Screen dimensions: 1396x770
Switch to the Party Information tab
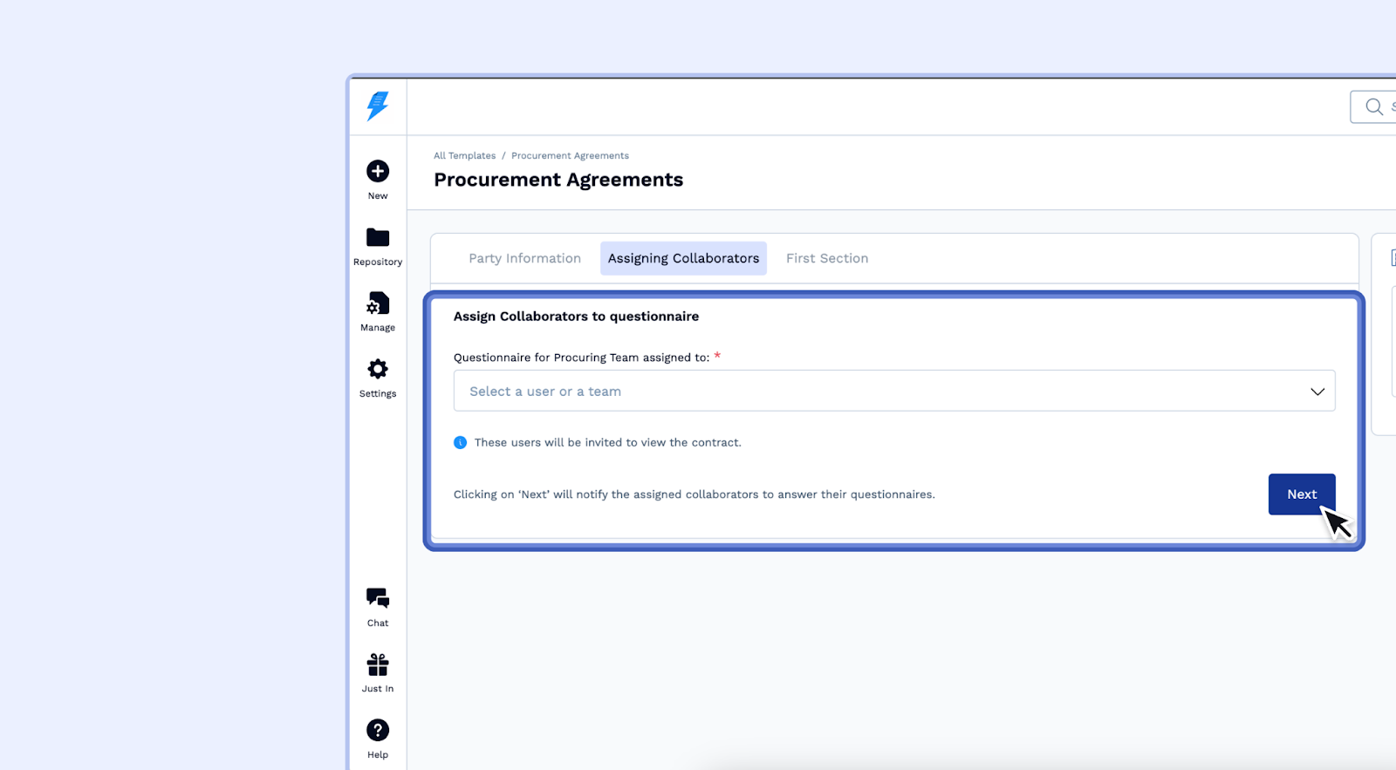[524, 258]
